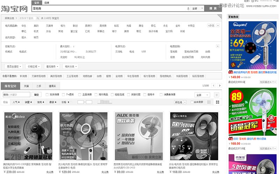This screenshot has height=174, width=280.
Task: Select the 综合 sort option
Action: click(6, 102)
